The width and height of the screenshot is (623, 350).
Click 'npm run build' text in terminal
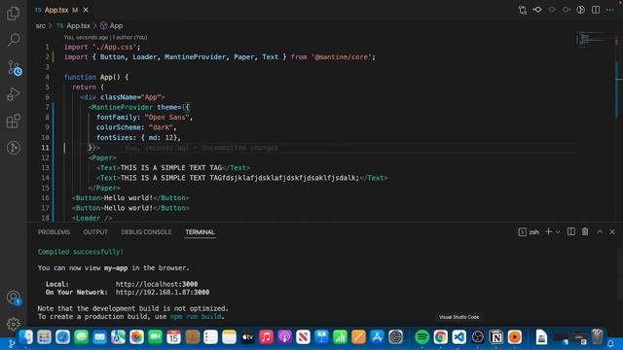coord(196,317)
